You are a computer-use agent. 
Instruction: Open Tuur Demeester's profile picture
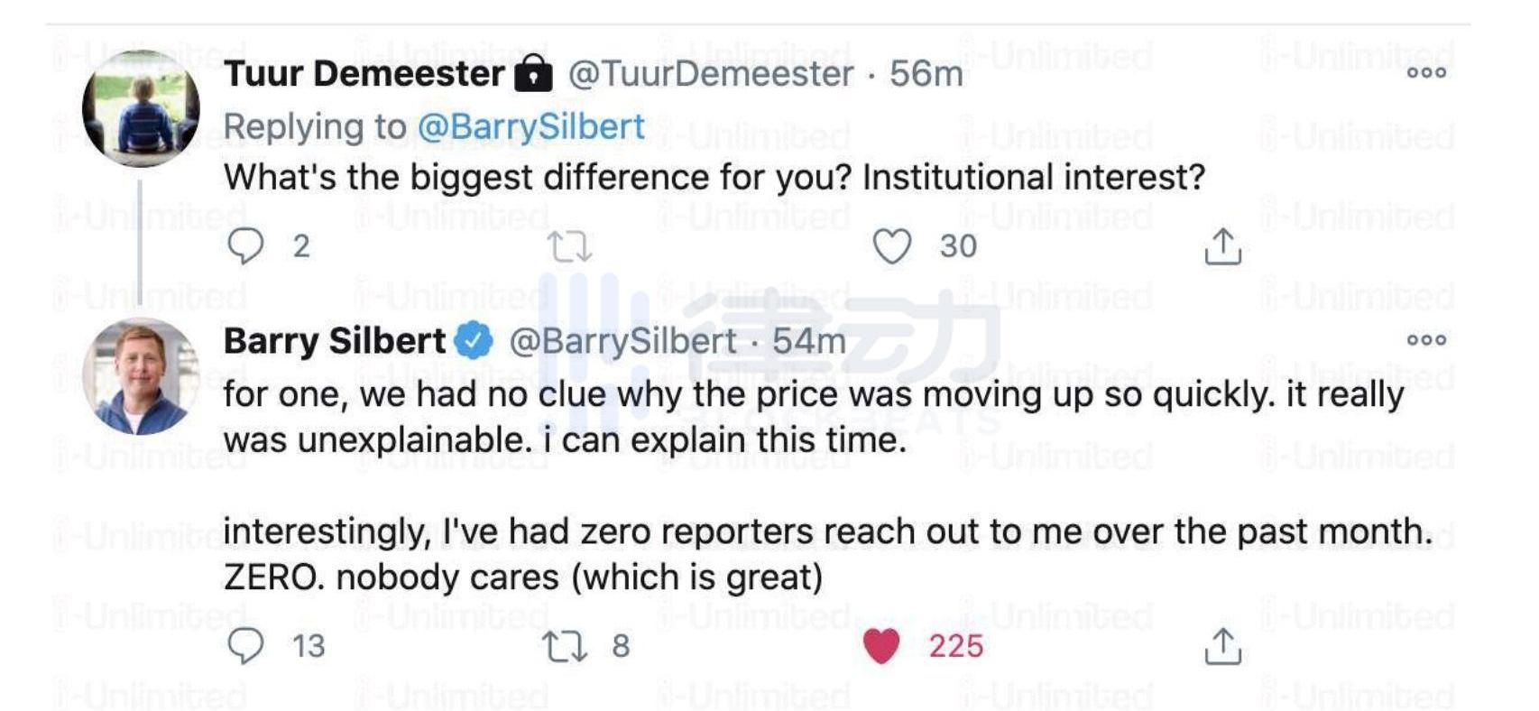(x=141, y=108)
